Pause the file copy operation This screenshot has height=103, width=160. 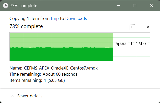point(132,27)
